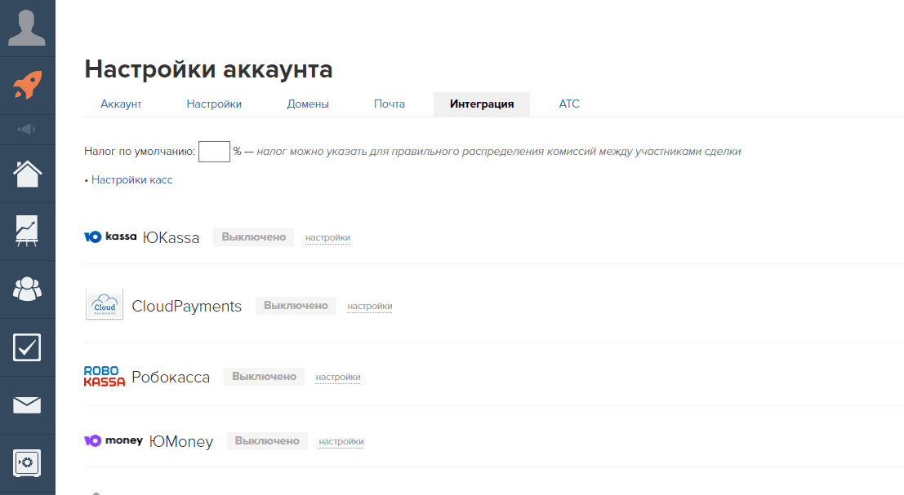Click the Налог по умолчанию label
This screenshot has width=904, height=495.
click(140, 152)
